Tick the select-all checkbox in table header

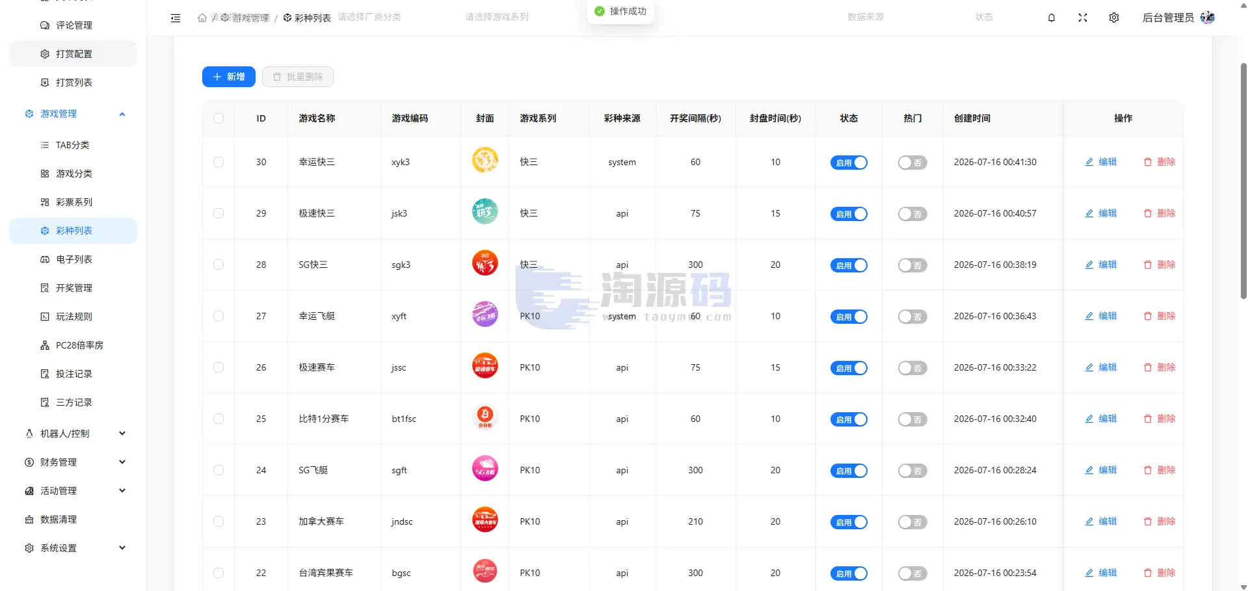(x=219, y=118)
